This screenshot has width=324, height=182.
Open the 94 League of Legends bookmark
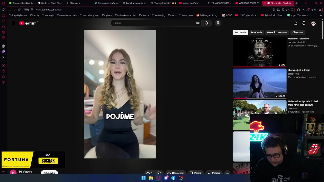(208, 15)
